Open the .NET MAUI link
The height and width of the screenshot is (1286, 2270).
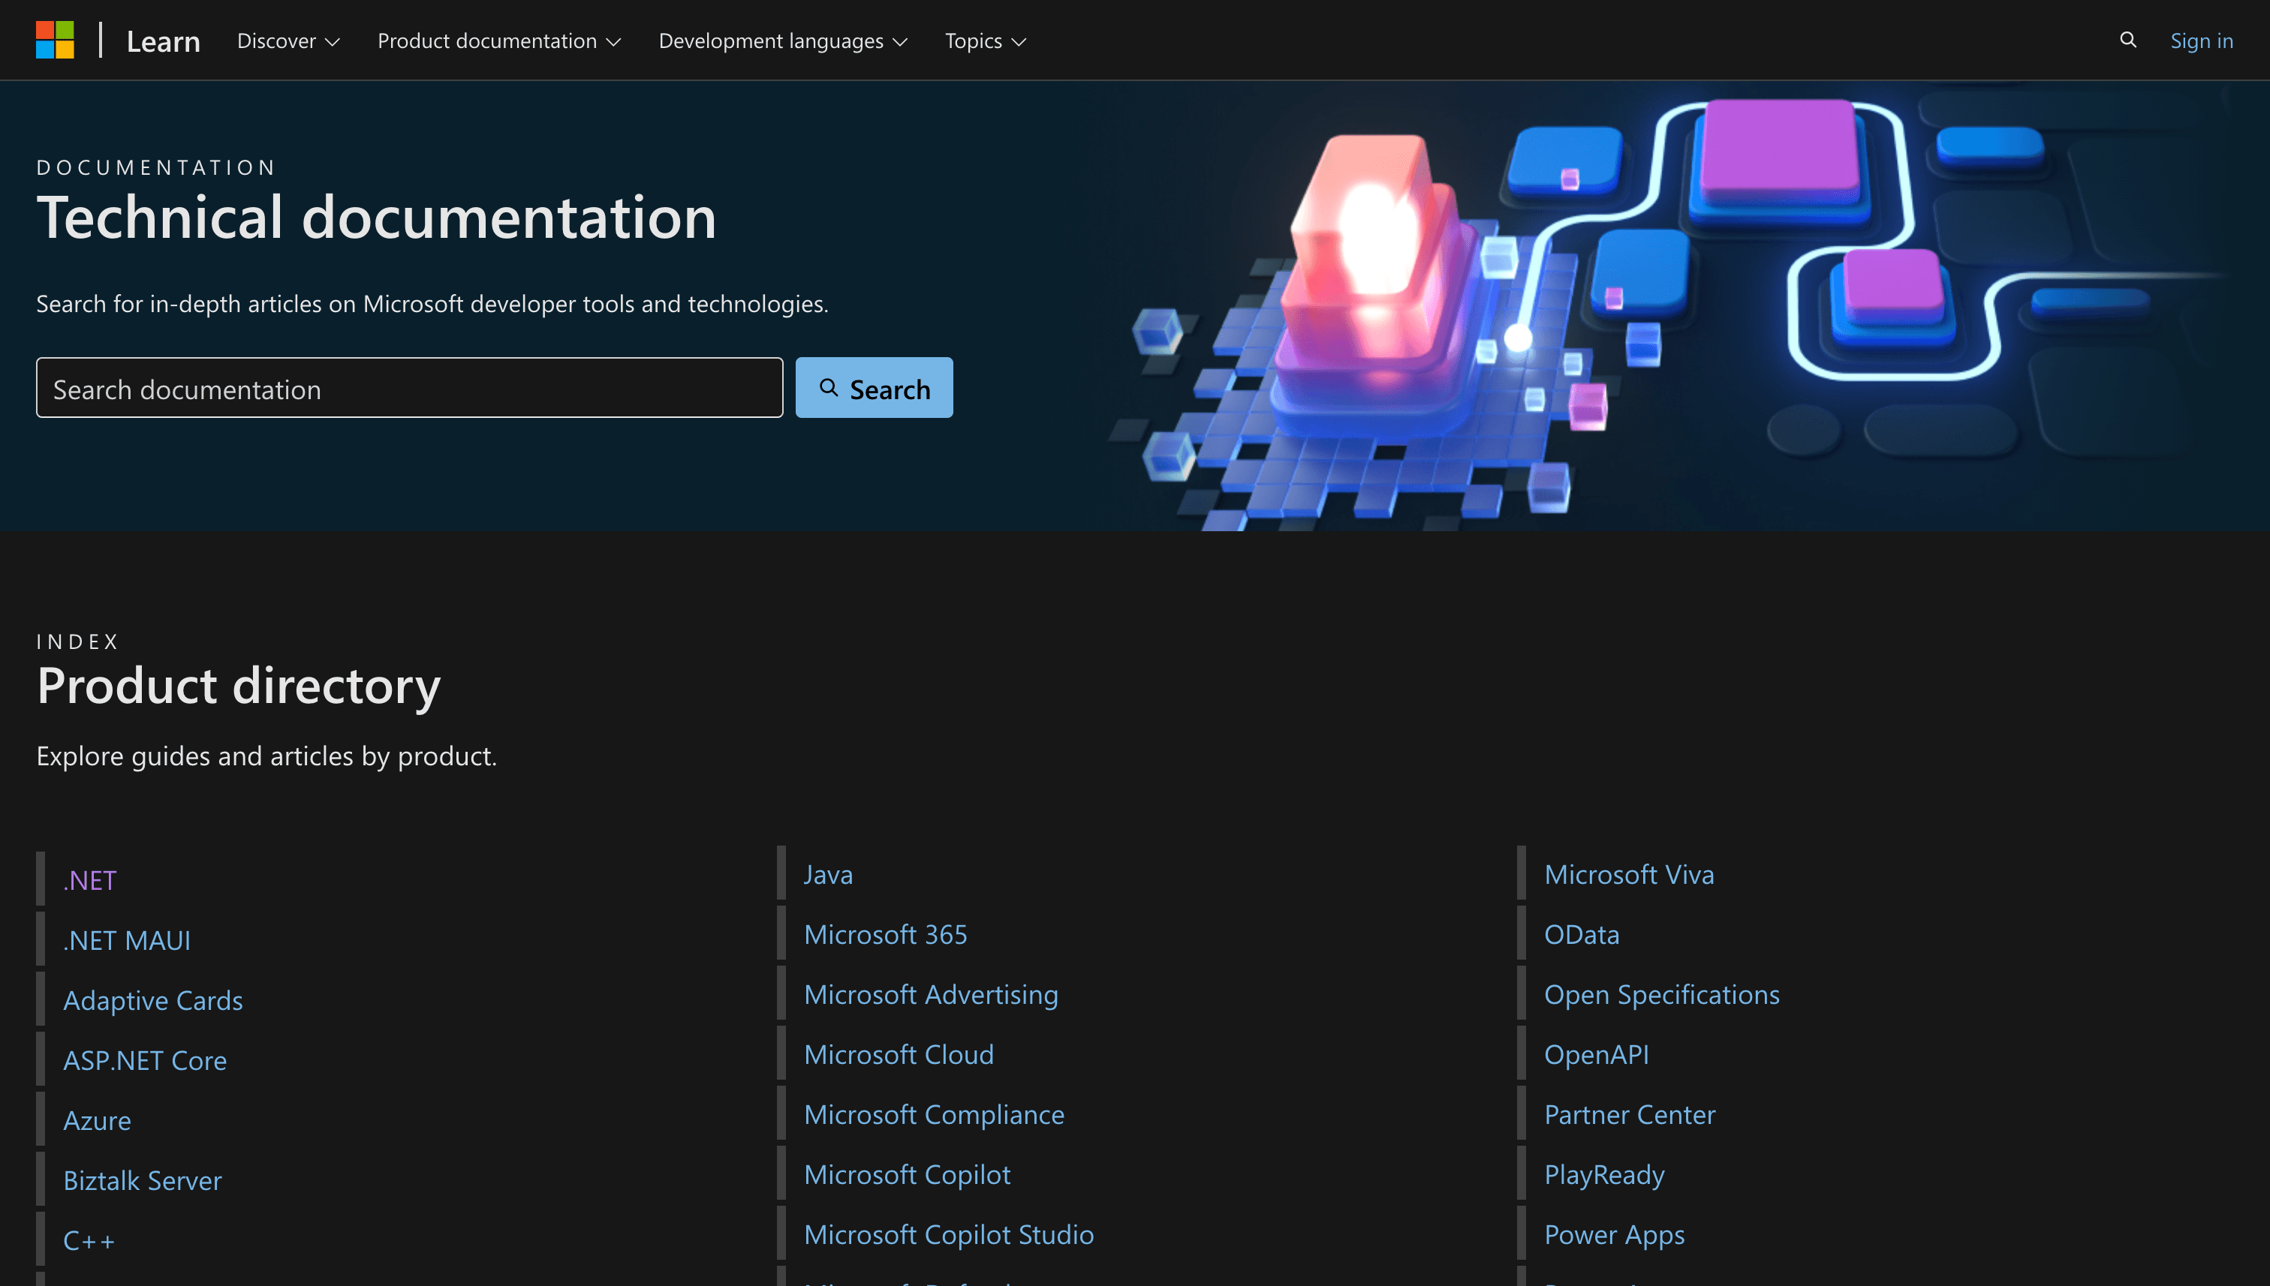point(128,940)
